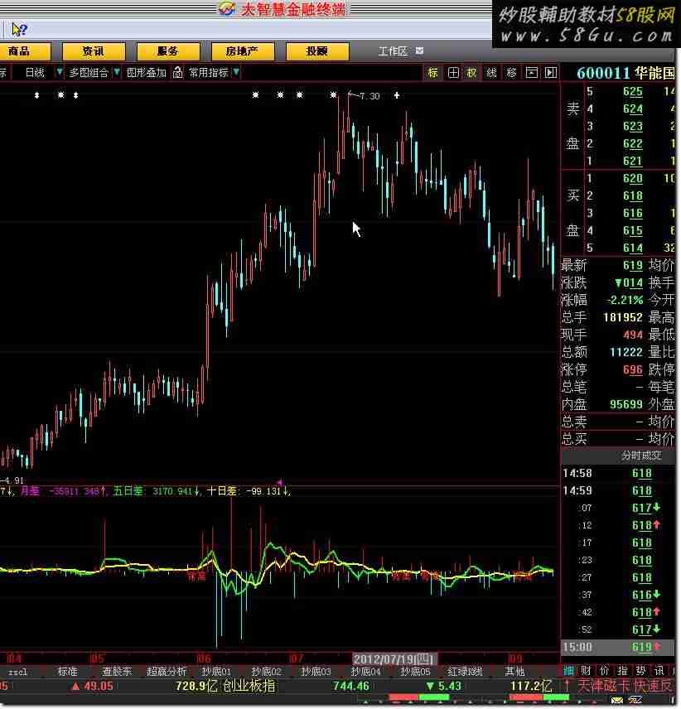Switch to the 财 tab in side panel
The width and height of the screenshot is (681, 709).
(x=586, y=671)
